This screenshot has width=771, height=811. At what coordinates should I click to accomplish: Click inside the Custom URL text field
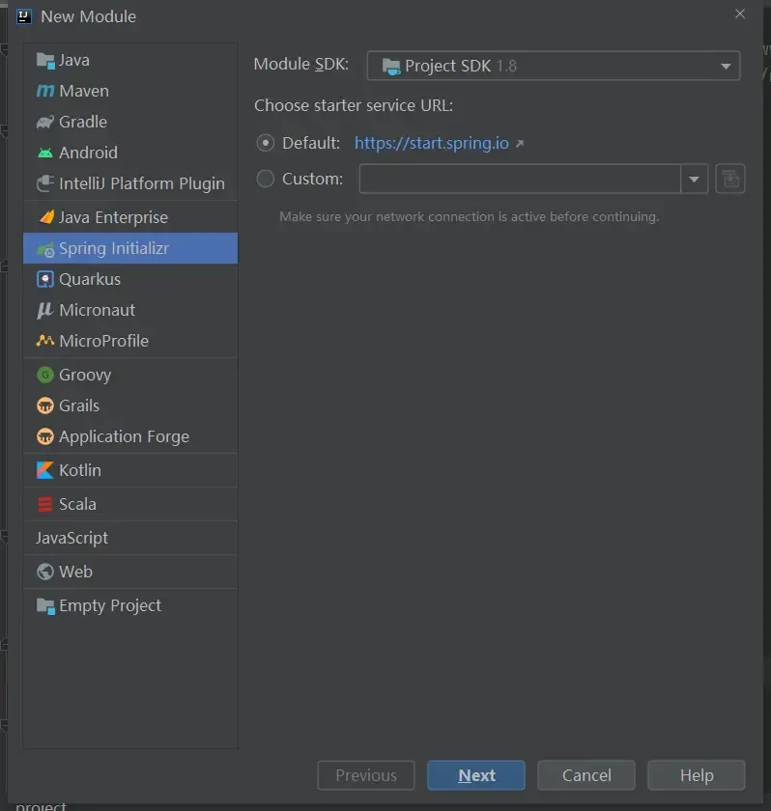(x=520, y=179)
